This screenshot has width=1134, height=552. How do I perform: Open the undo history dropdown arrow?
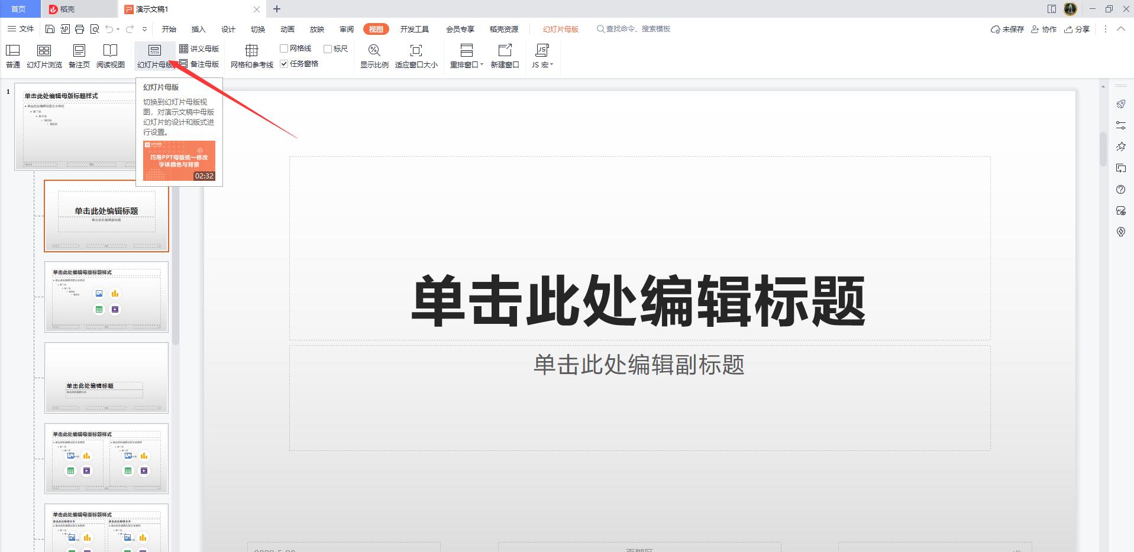click(x=118, y=29)
